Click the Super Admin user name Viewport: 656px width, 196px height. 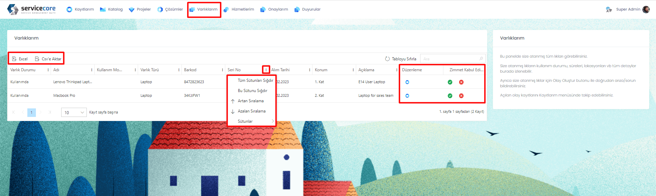[x=628, y=10]
